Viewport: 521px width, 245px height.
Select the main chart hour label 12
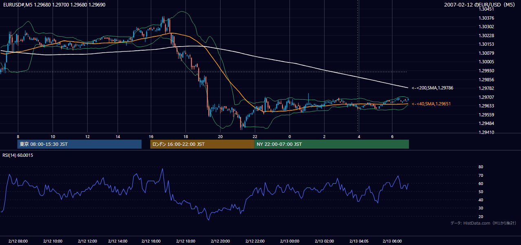click(x=88, y=136)
